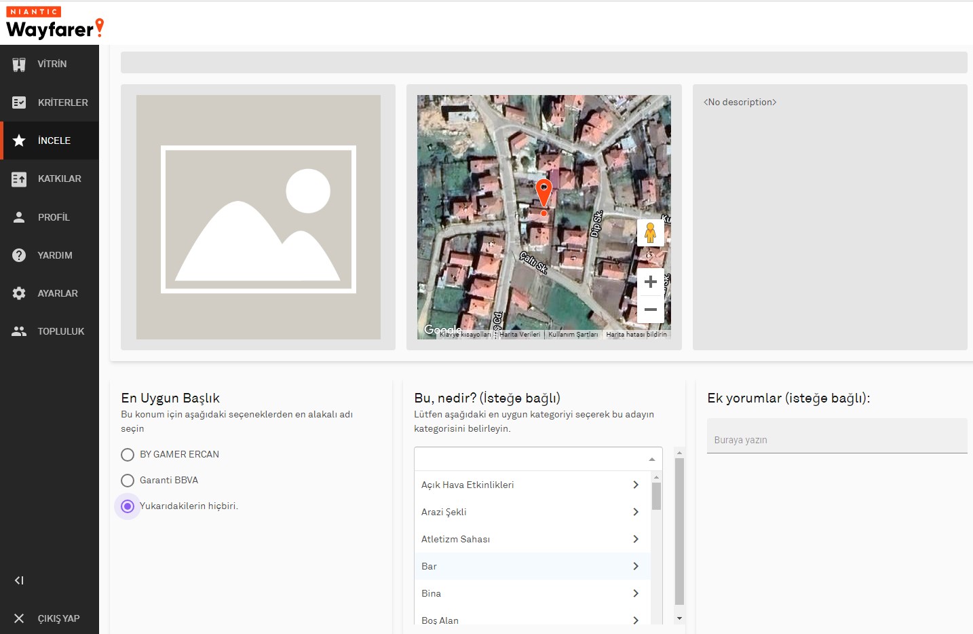Go to the Katkılar menu item
The height and width of the screenshot is (634, 973).
point(59,179)
